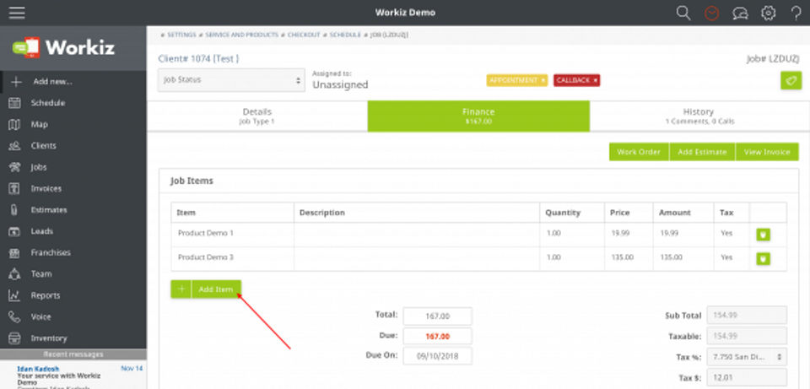Open the Job Status dropdown
Viewport: 810px width, 389px height.
pos(231,81)
